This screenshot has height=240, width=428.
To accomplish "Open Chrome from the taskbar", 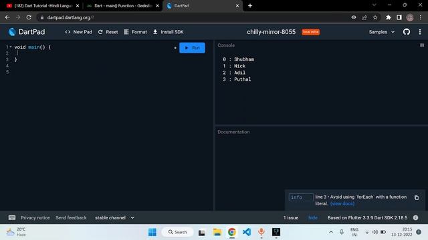I will click(x=232, y=232).
